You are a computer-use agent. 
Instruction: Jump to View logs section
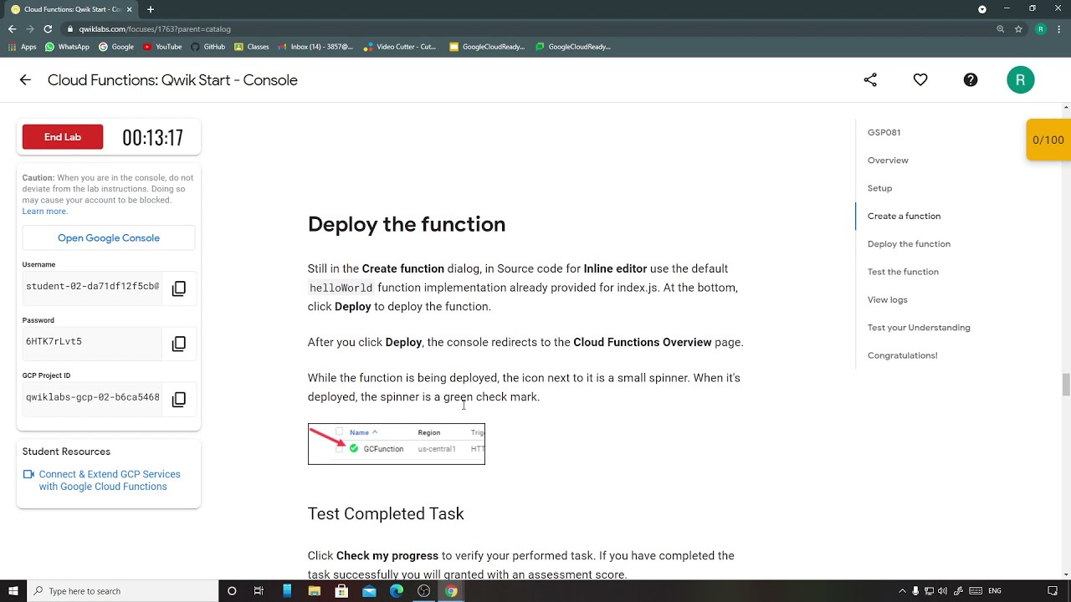[887, 299]
